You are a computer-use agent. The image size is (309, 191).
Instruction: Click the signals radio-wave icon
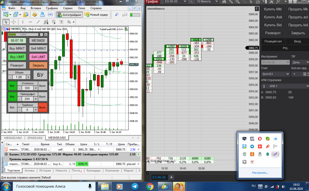[51, 15]
